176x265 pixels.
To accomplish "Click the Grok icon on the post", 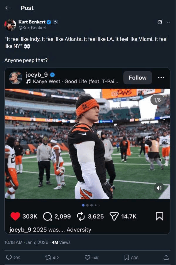I will point(160,22).
